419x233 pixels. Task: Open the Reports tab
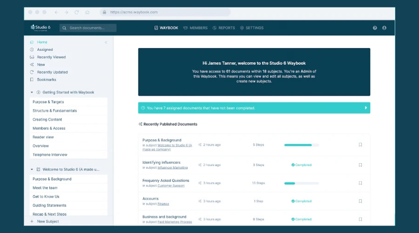click(223, 28)
